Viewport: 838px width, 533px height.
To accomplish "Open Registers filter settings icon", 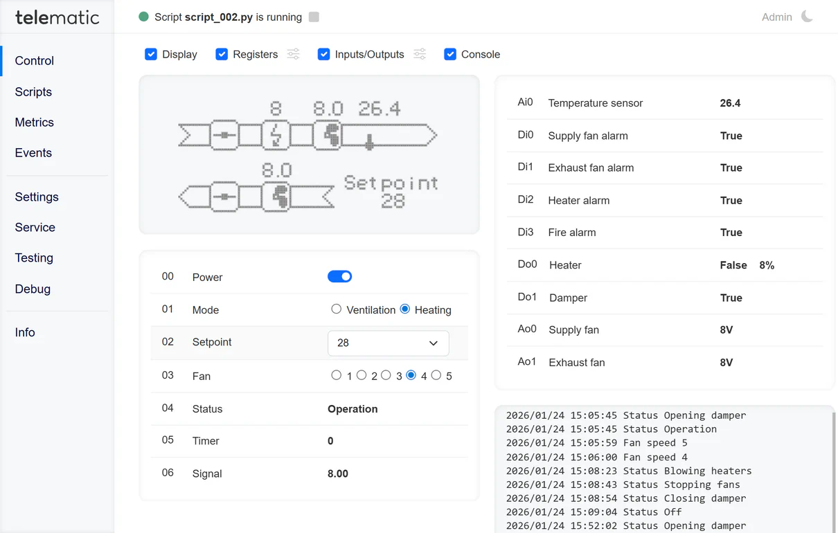I will 294,54.
